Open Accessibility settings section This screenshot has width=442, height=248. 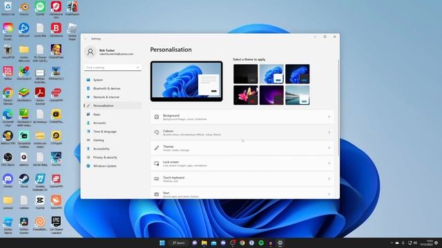(x=113, y=149)
